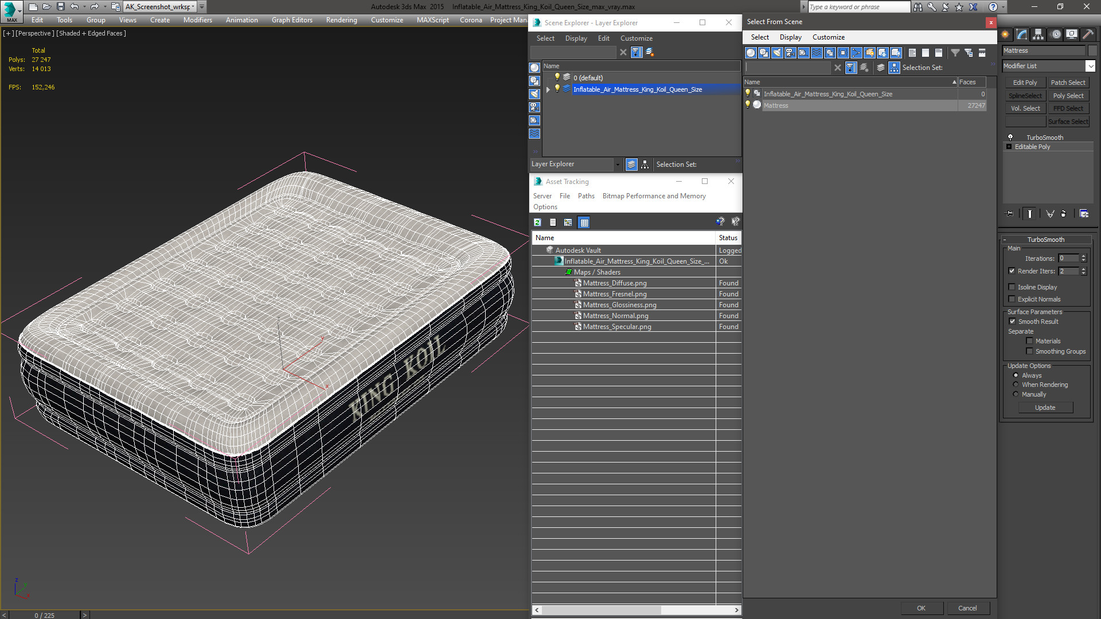Expand Inflatable_Air_Mattress layer in Scene Explorer
The width and height of the screenshot is (1101, 619).
click(548, 89)
